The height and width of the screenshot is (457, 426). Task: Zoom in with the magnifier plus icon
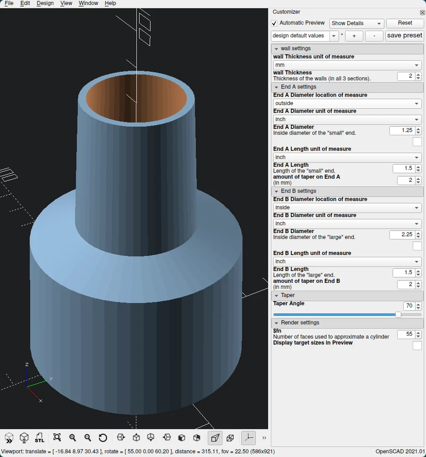point(72,438)
